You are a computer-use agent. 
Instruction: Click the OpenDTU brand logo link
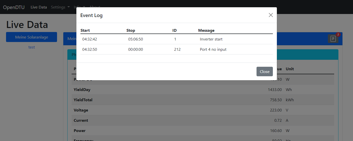pos(14,7)
